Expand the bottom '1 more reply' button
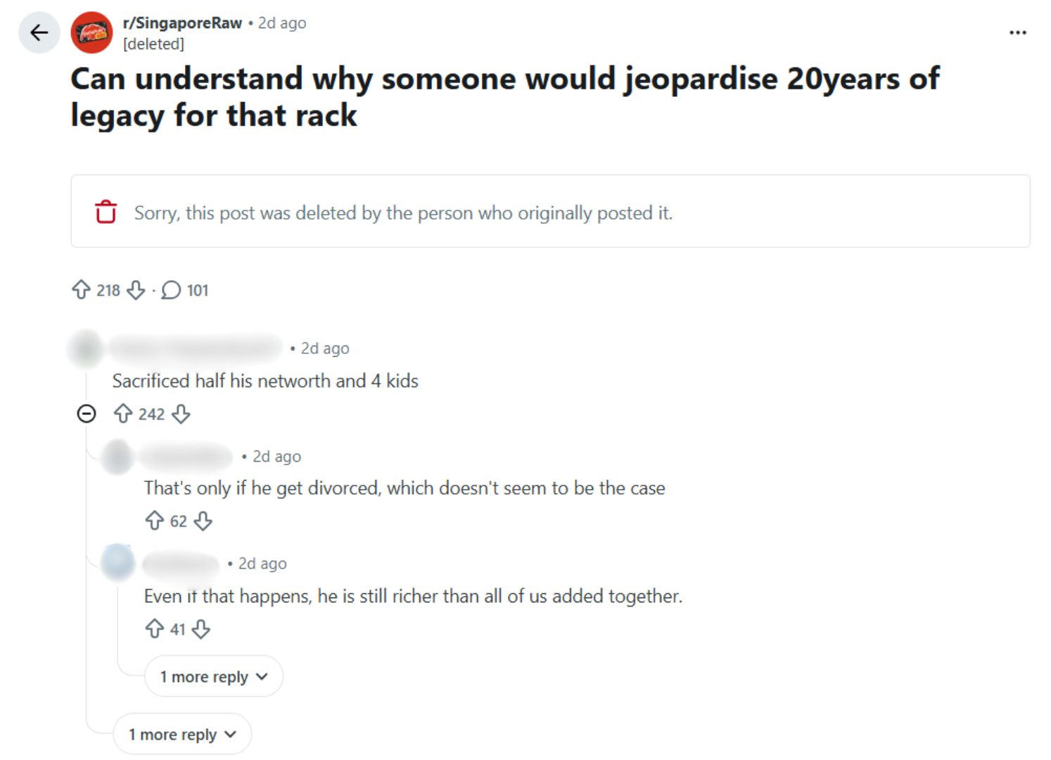The height and width of the screenshot is (760, 1051). [182, 734]
